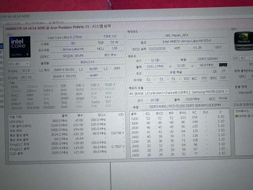
Task: Click green NVMe drive status icon
Action: pos(237,116)
